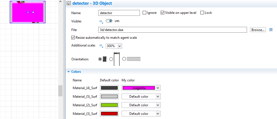Open the hamburger menu next to Browse
Image resolution: width=277 pixels, height=119 pixels.
click(x=271, y=30)
